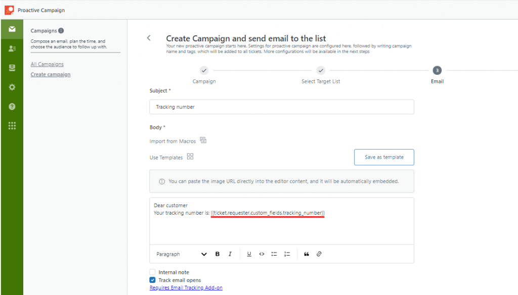Open settings gear in left sidebar
Viewport: 518px width, 295px height.
pos(12,87)
